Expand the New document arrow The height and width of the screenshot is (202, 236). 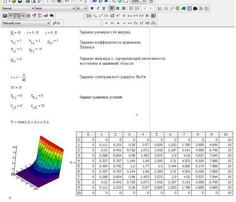point(9,1)
